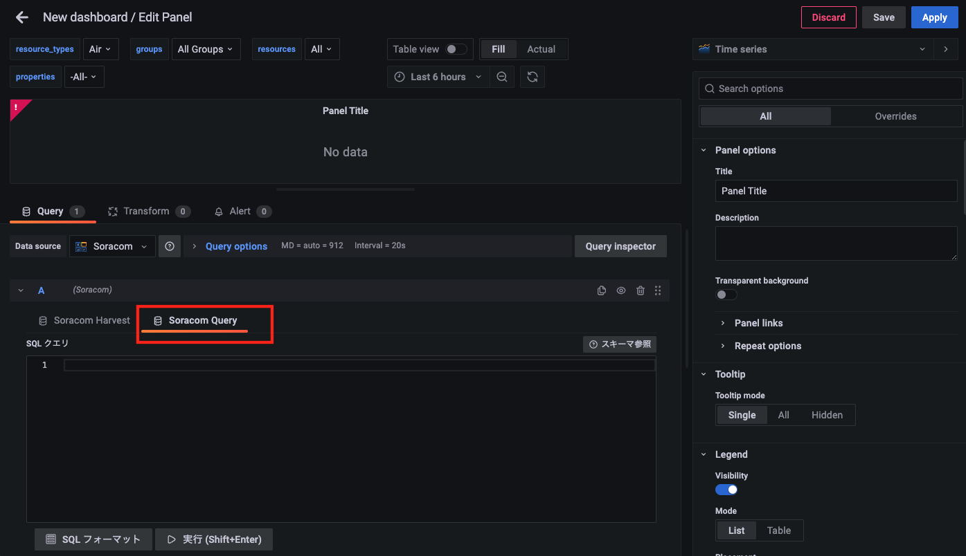Collapse the Panel options section
Viewport: 966px width, 556px height.
pyautogui.click(x=704, y=150)
